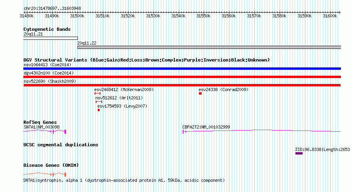Click the SNTA1|NM_003098 gene label
Viewport: 352px width, 192px height.
[x=42, y=127]
